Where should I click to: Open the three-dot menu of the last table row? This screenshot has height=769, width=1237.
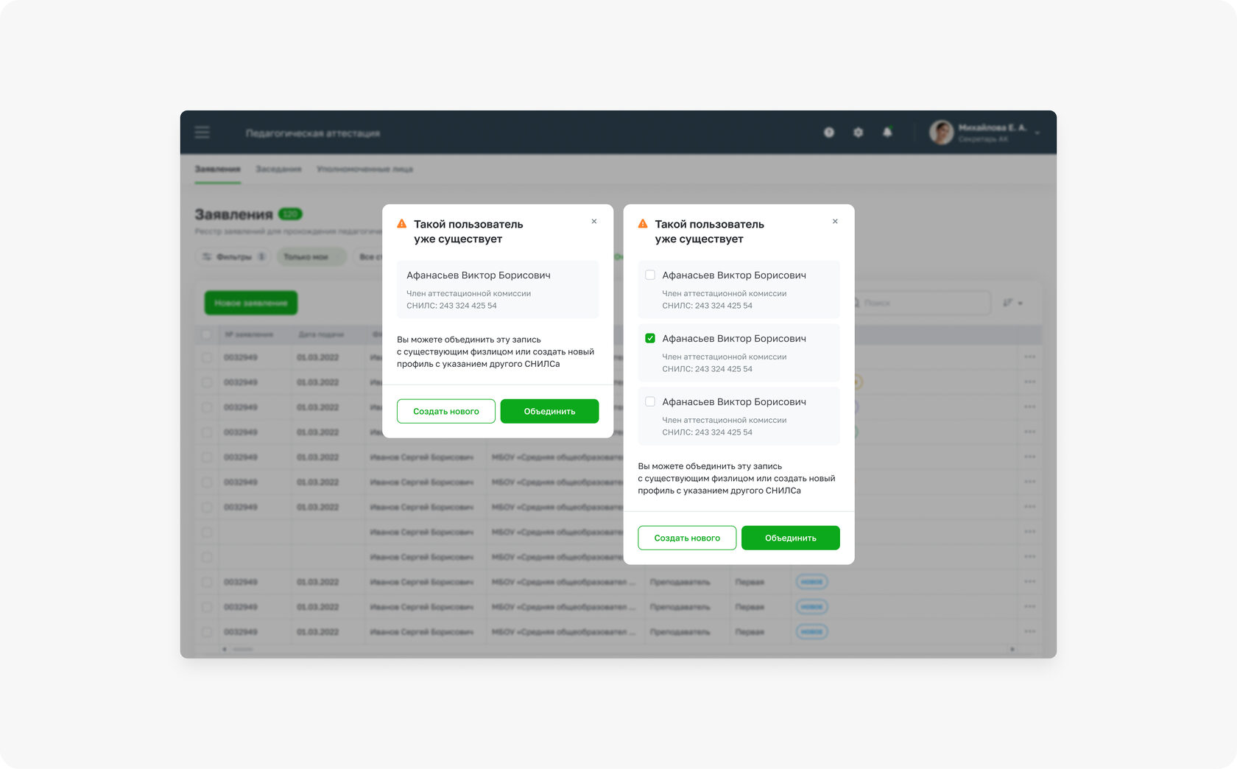click(x=1029, y=632)
